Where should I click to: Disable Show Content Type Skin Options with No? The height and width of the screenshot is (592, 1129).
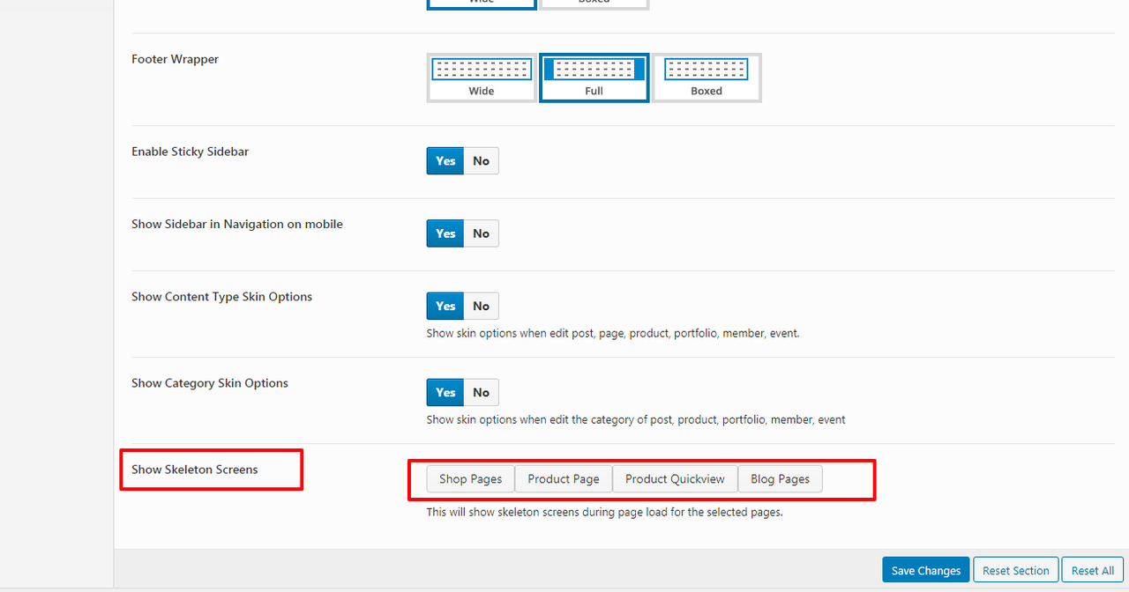click(481, 306)
